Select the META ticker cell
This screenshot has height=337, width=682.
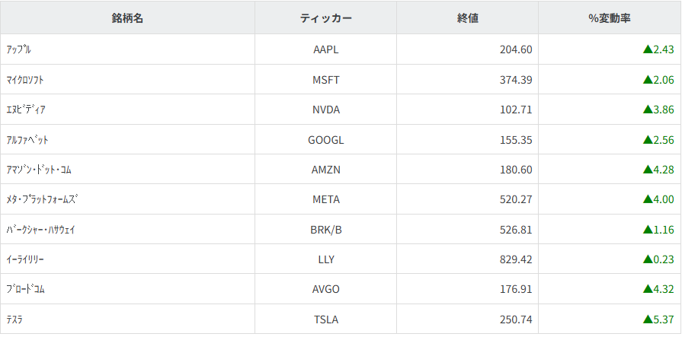coord(325,199)
